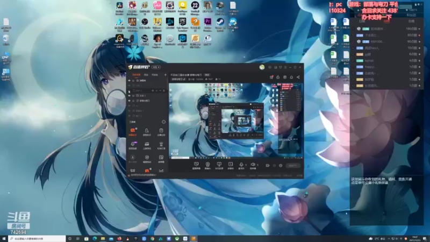Toggle the lock of the fourth source row

(133, 96)
